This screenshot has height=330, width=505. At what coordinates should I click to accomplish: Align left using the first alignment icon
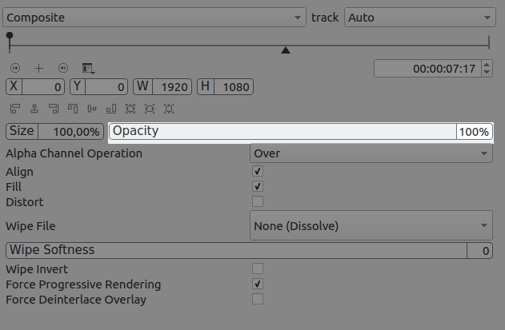(15, 109)
